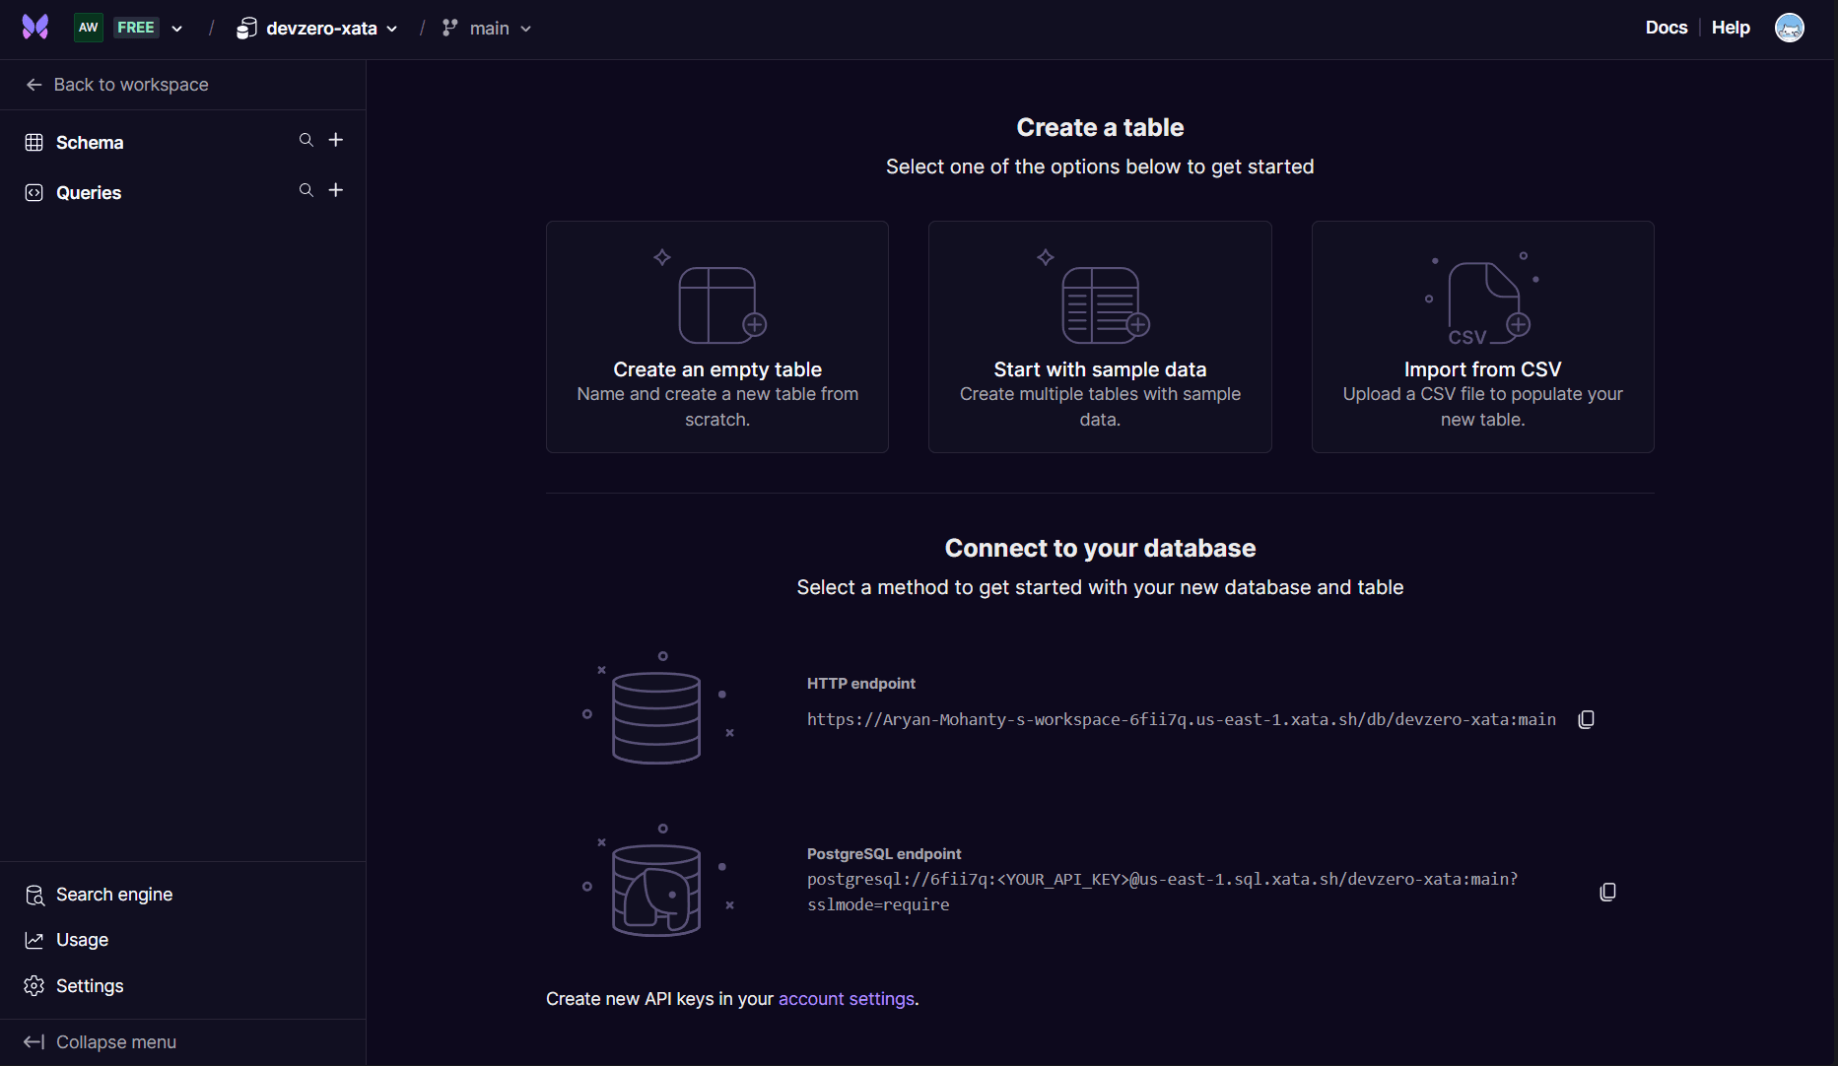Expand the devzero-xata database selector
Image resolution: width=1838 pixels, height=1066 pixels.
pos(316,28)
